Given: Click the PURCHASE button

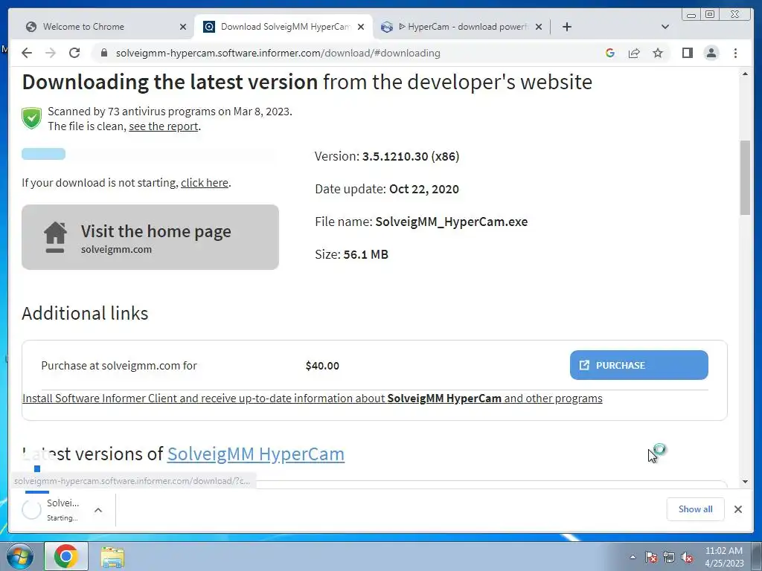Looking at the screenshot, I should pos(638,365).
